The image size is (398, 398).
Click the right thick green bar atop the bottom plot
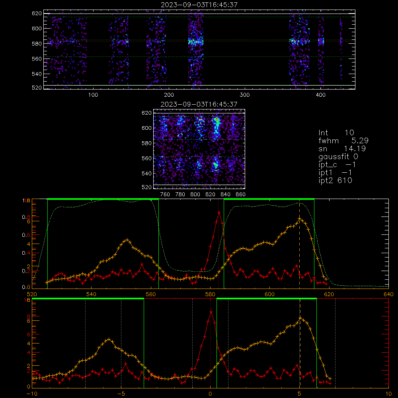click(x=267, y=299)
